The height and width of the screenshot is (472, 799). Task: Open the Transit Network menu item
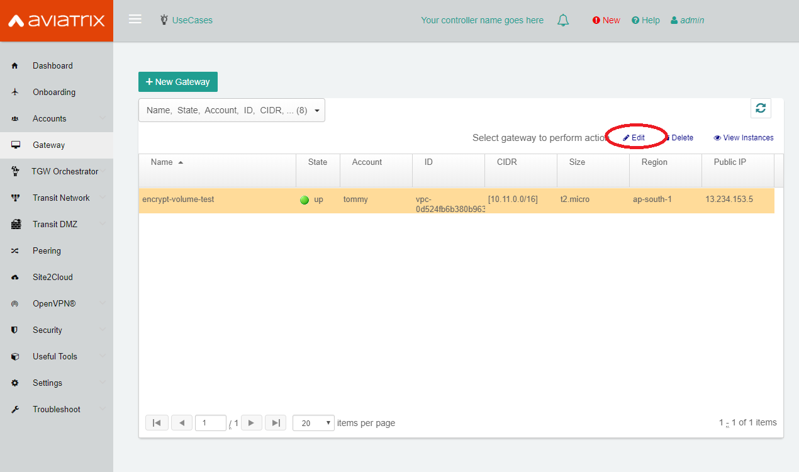[61, 198]
